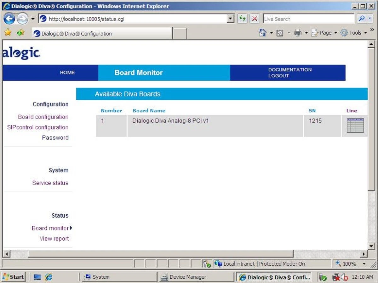
Task: Expand the Feeds dropdown arrow
Action: point(289,33)
